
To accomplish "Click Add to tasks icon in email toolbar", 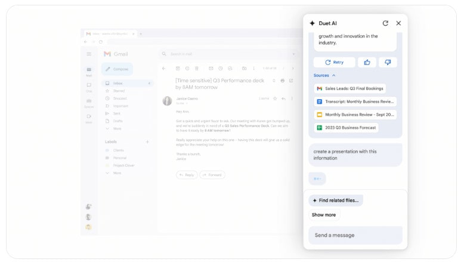I will pos(230,69).
